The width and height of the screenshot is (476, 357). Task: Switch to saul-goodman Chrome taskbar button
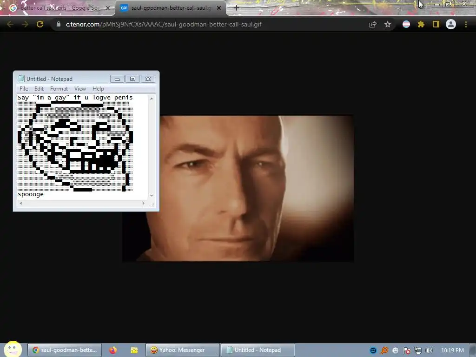64,350
